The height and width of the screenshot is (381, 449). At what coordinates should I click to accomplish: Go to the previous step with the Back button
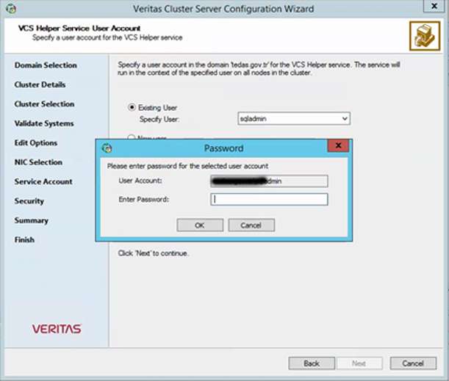coord(312,363)
